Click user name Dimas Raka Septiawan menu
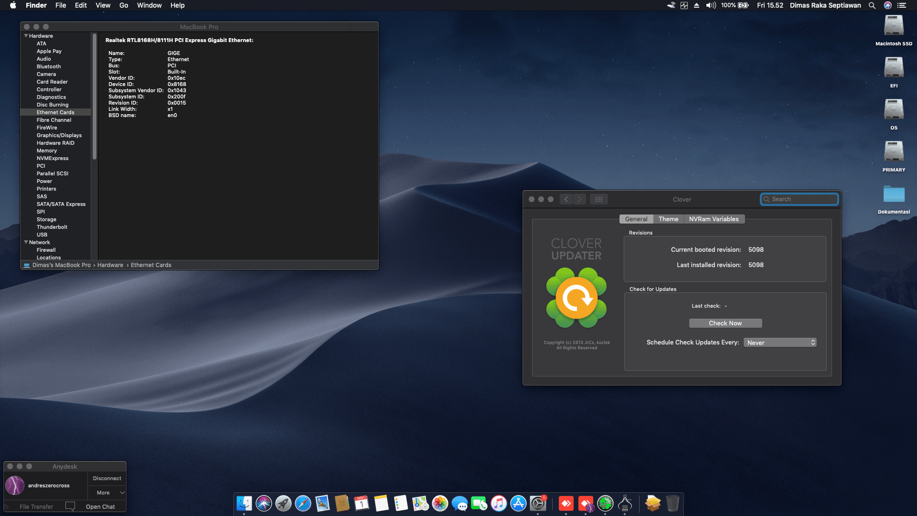The width and height of the screenshot is (917, 516). (825, 5)
